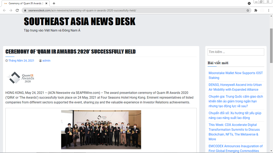Image resolution: width=273 pixels, height=153 pixels.
Task: Open DENSO, Honeywell Urban Air Mobility article
Action: (235, 87)
